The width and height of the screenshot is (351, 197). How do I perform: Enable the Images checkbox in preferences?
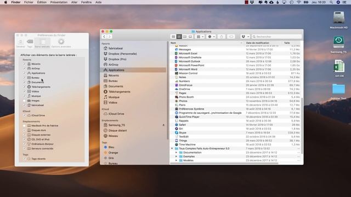click(x=24, y=101)
